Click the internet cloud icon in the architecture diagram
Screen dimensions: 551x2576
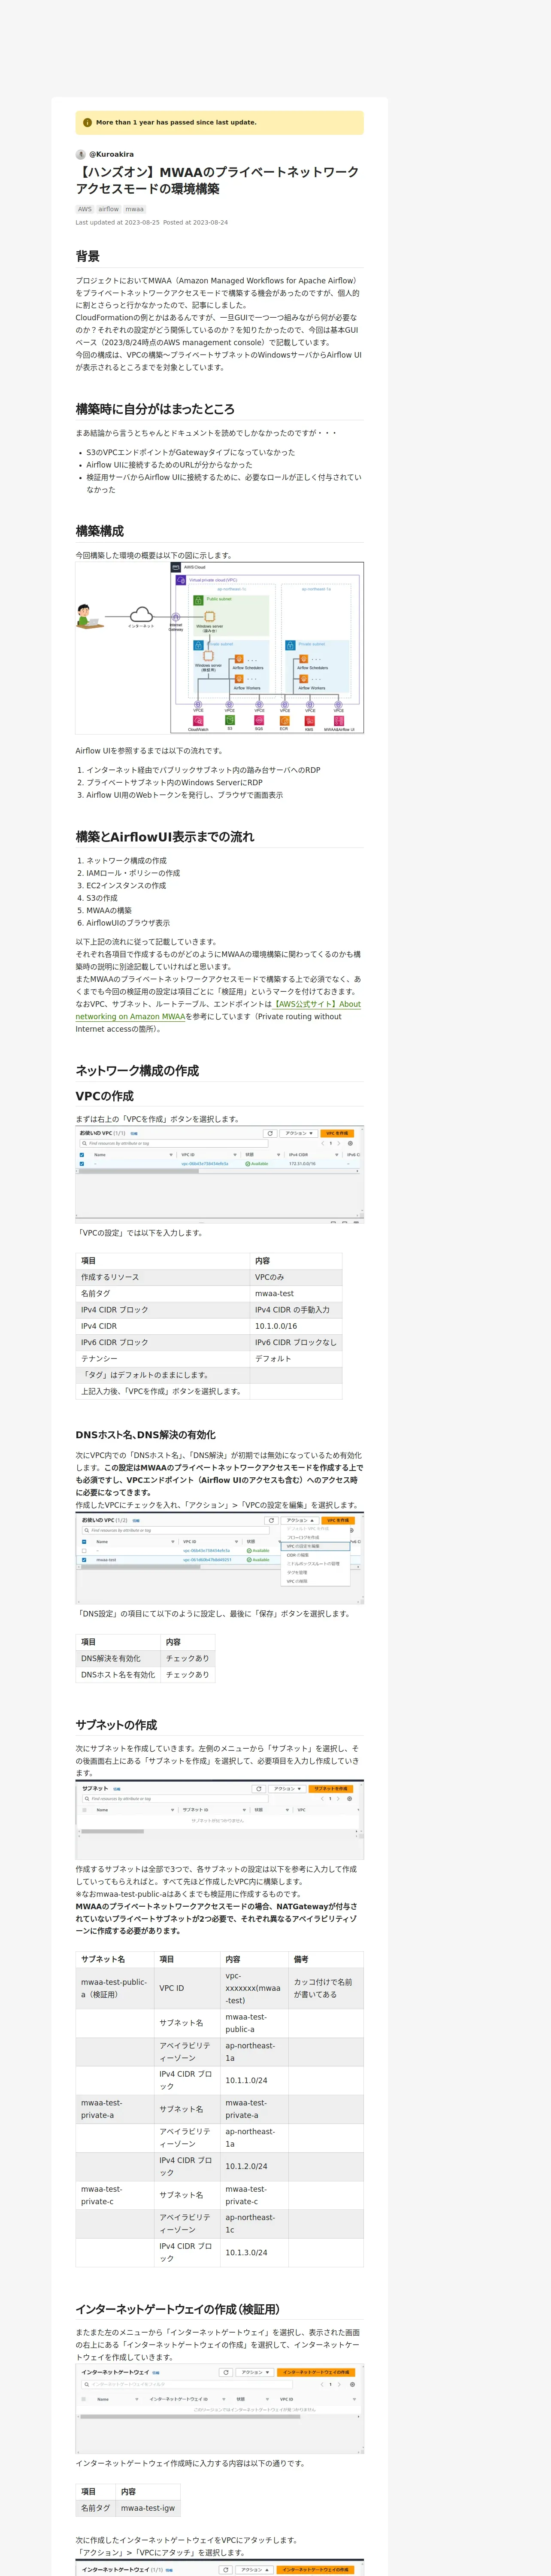pos(141,614)
